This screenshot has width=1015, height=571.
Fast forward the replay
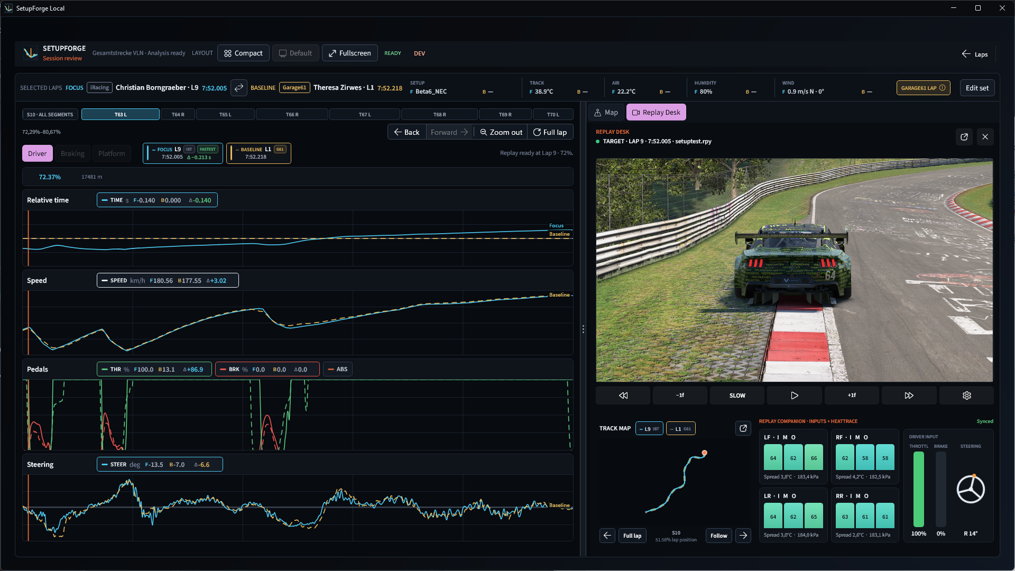pos(909,395)
